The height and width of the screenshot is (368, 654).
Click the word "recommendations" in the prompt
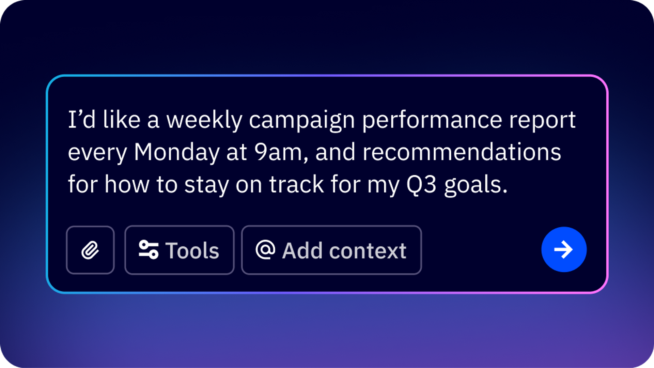(462, 152)
